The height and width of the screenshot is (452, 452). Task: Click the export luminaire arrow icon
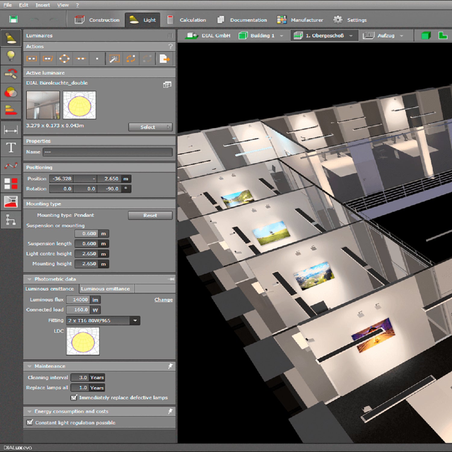click(x=165, y=59)
